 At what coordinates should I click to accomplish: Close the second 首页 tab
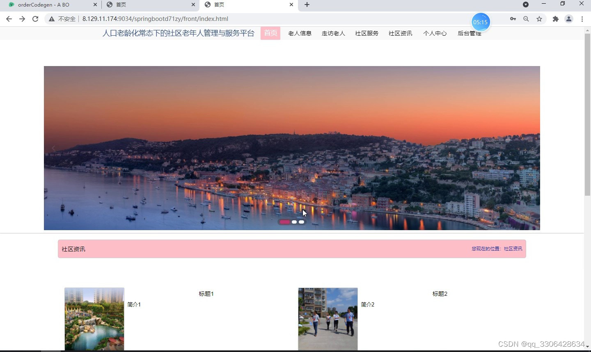[x=193, y=5]
